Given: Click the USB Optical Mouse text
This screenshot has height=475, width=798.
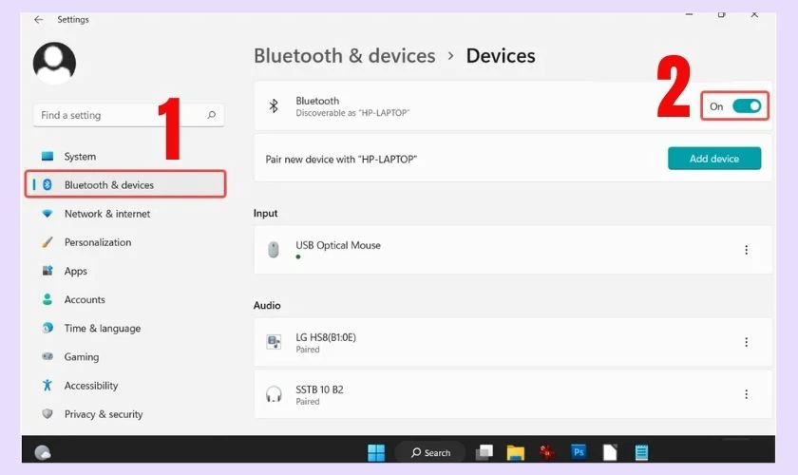Looking at the screenshot, I should pos(338,245).
